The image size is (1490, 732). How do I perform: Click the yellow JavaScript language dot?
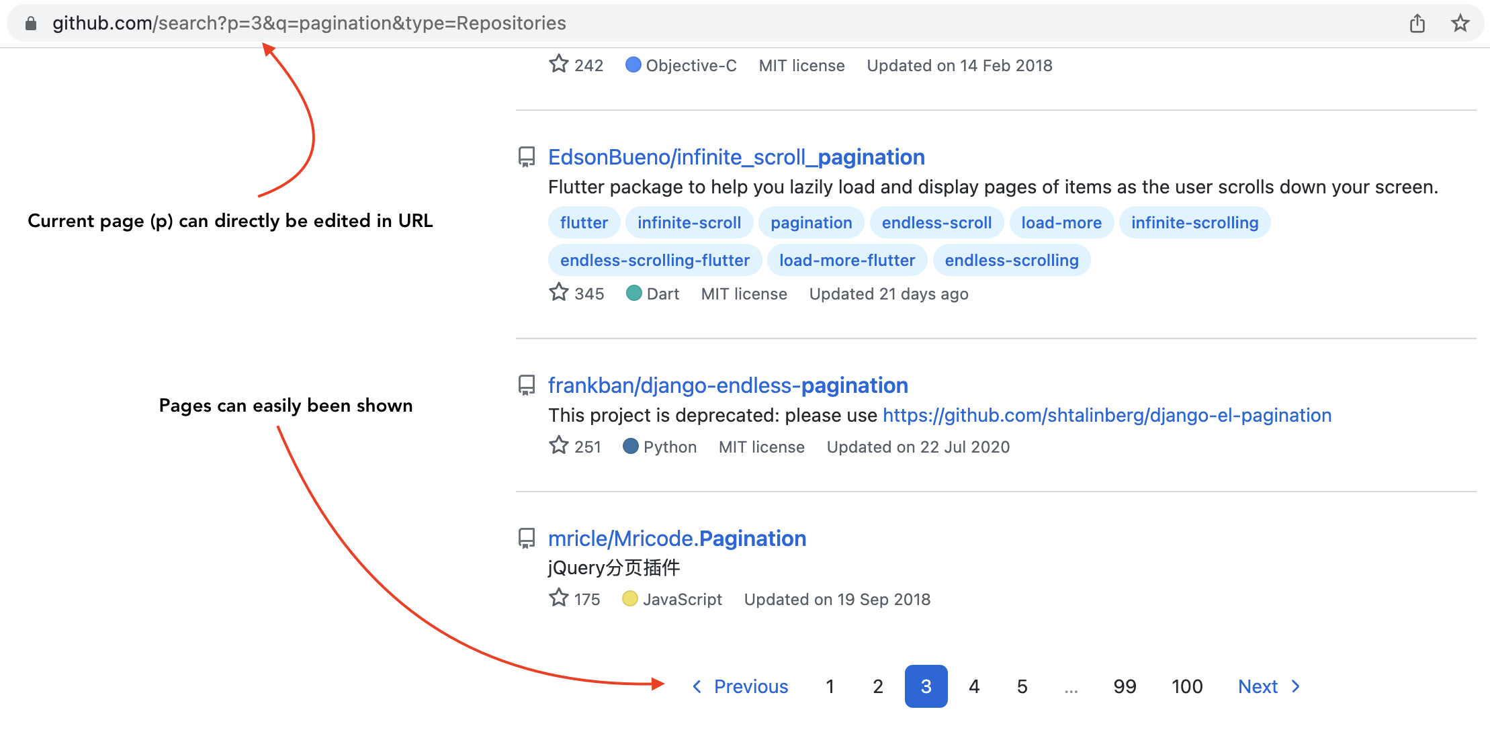(x=629, y=598)
